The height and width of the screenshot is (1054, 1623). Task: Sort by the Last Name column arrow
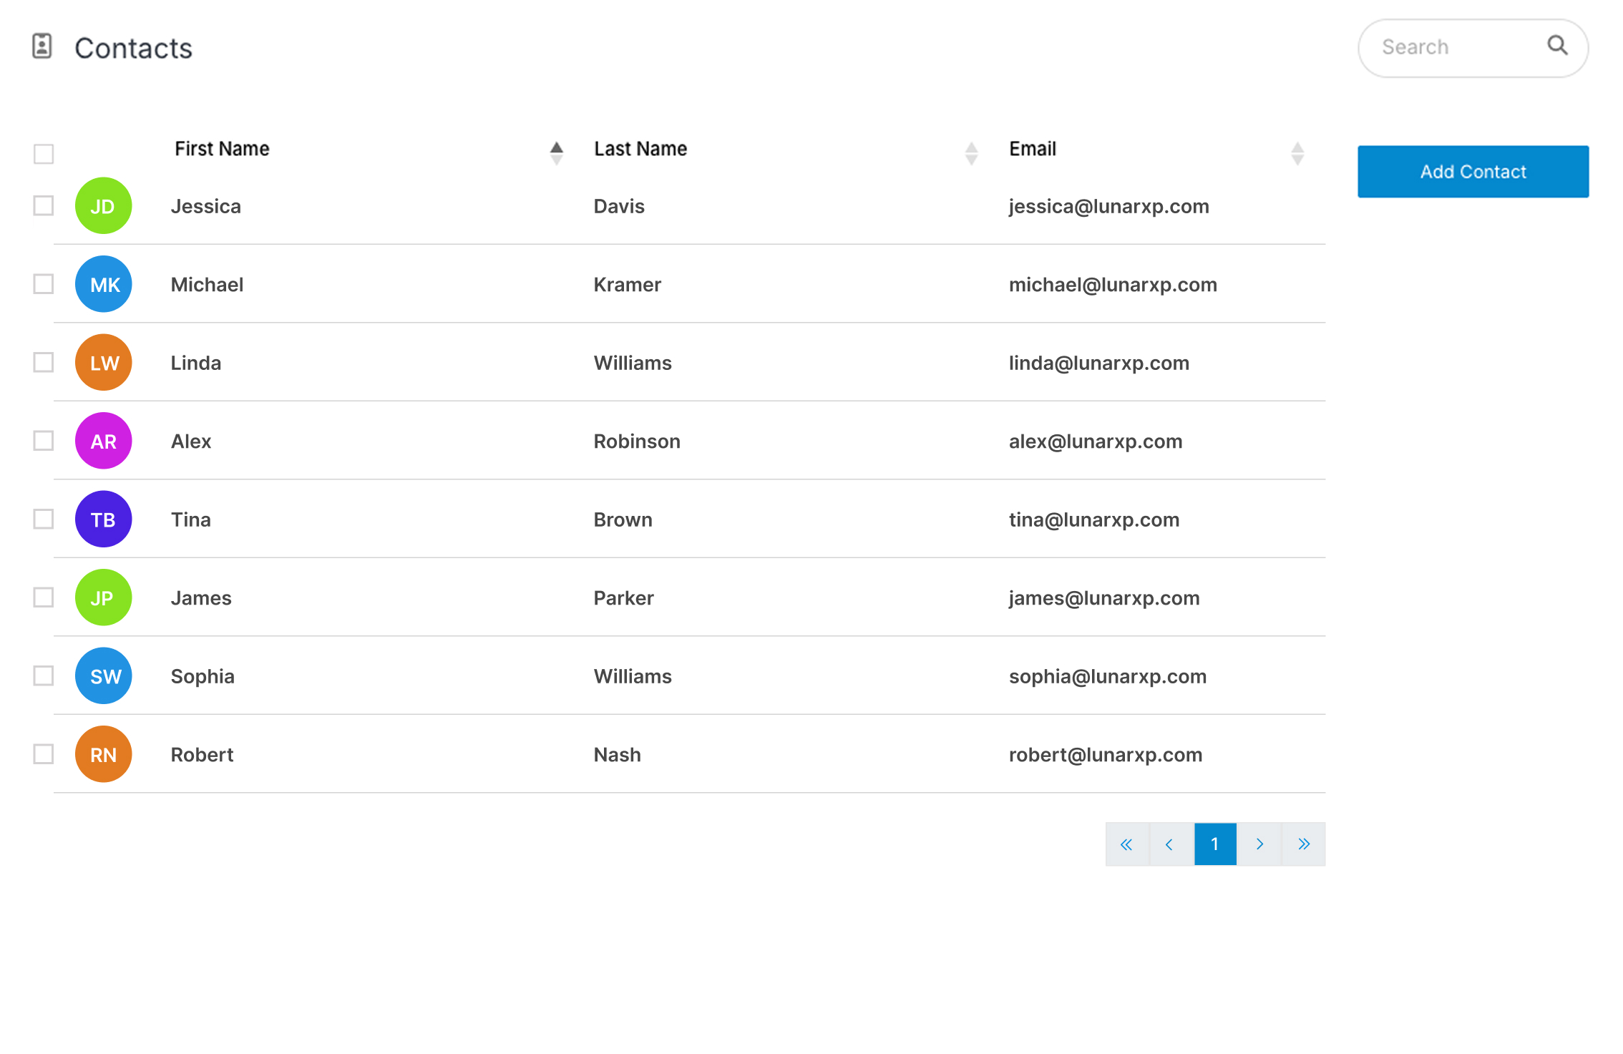[x=972, y=153]
